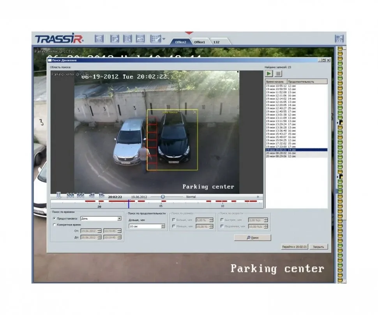The width and height of the screenshot is (378, 315).
Task: Click the Перейти к 20:02:21 button
Action: tap(295, 246)
